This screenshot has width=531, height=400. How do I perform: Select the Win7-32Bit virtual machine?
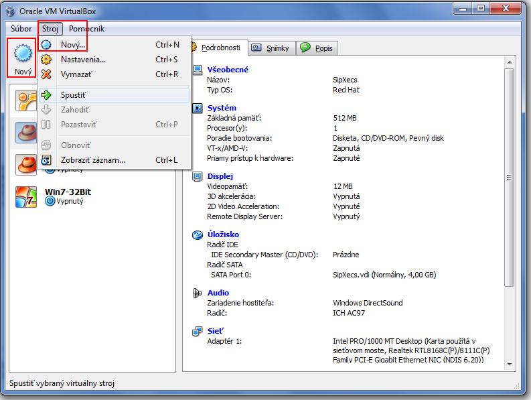[x=92, y=197]
